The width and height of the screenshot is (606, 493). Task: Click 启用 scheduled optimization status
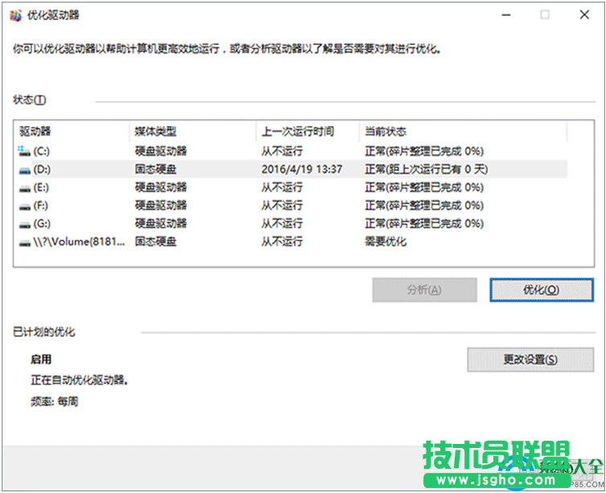click(x=41, y=359)
